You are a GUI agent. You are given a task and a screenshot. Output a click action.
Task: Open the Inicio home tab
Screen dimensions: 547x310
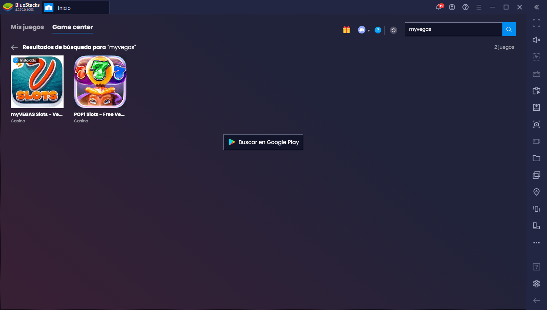pos(76,8)
